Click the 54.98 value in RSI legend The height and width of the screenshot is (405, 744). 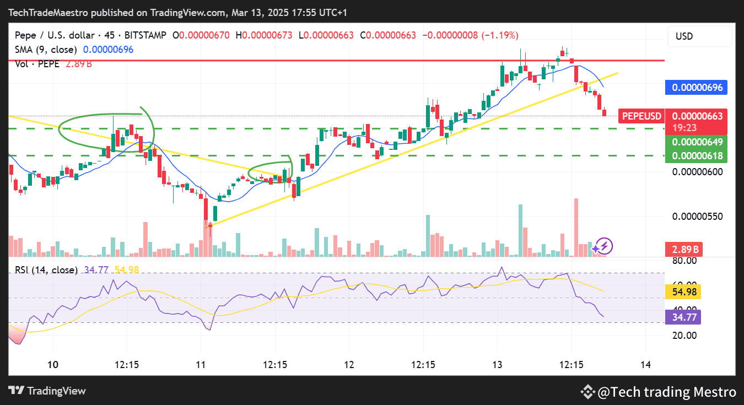(x=127, y=269)
